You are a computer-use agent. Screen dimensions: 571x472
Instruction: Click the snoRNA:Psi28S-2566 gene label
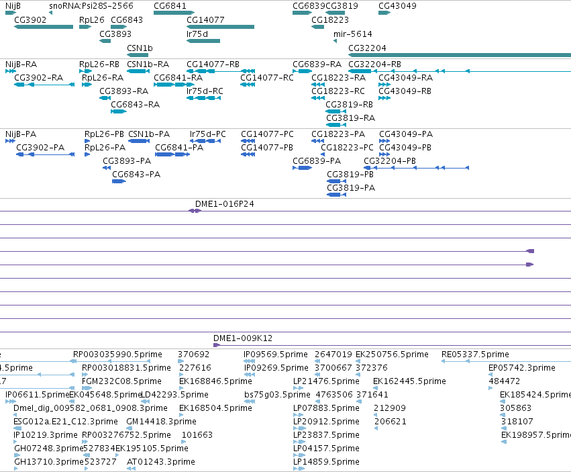pyautogui.click(x=91, y=6)
